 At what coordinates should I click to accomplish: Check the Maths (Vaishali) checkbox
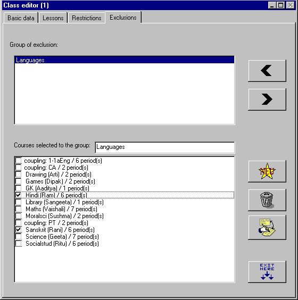(19, 209)
